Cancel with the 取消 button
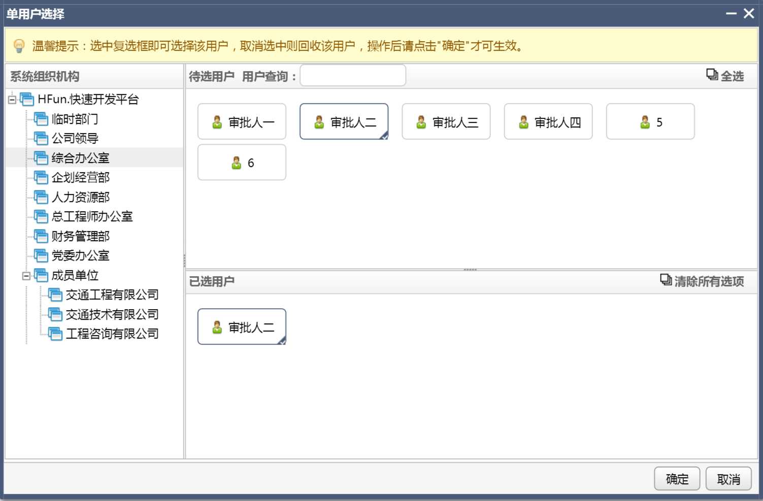The width and height of the screenshot is (763, 501). (x=728, y=479)
